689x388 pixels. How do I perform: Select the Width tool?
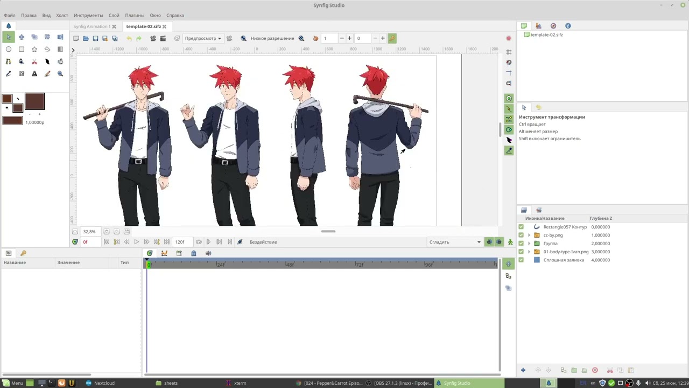coord(47,61)
